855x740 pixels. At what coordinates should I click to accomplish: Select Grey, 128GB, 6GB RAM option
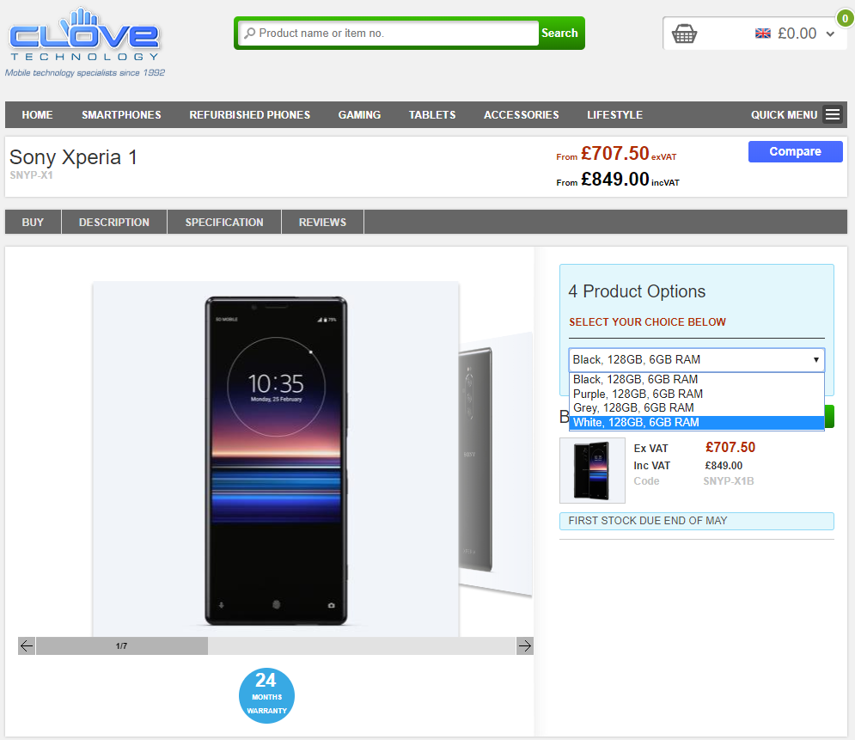[x=696, y=408]
